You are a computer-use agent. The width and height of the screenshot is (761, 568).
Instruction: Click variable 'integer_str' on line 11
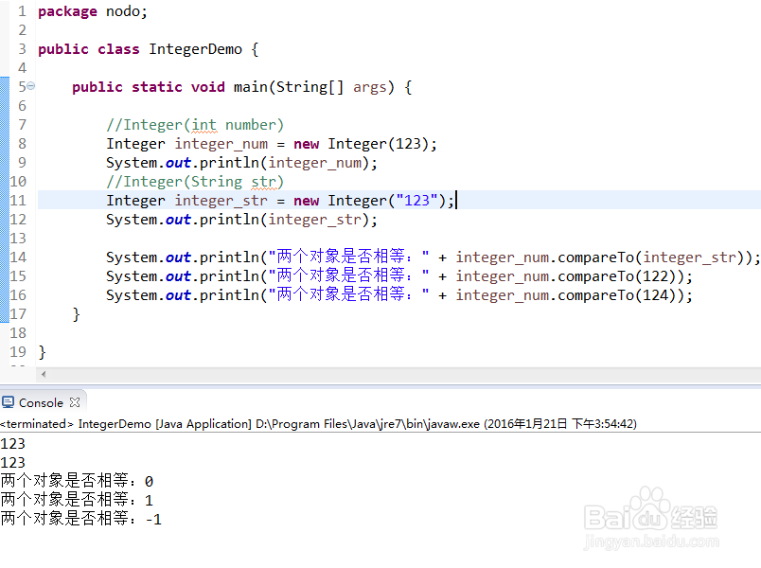pos(221,201)
